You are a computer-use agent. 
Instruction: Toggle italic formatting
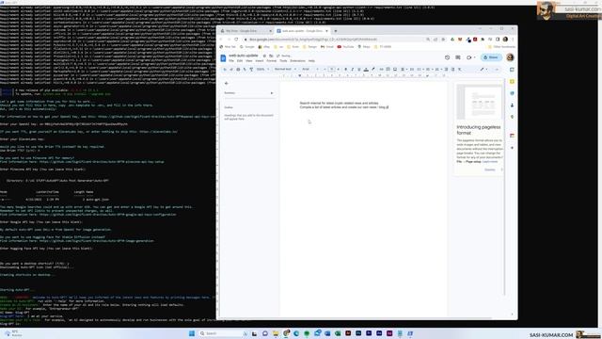352,69
